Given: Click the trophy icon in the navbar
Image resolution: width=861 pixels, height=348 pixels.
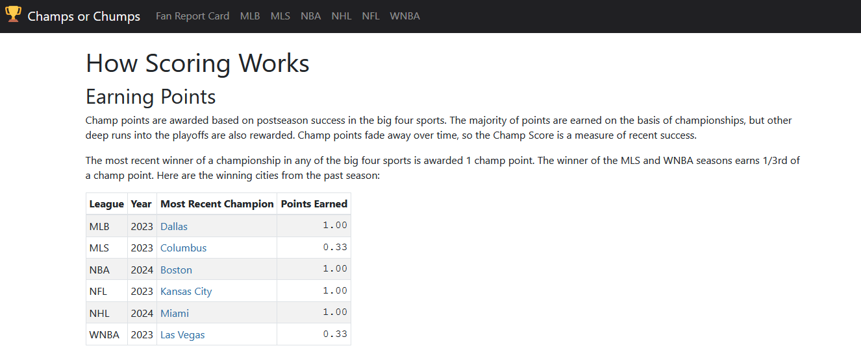Looking at the screenshot, I should (13, 14).
